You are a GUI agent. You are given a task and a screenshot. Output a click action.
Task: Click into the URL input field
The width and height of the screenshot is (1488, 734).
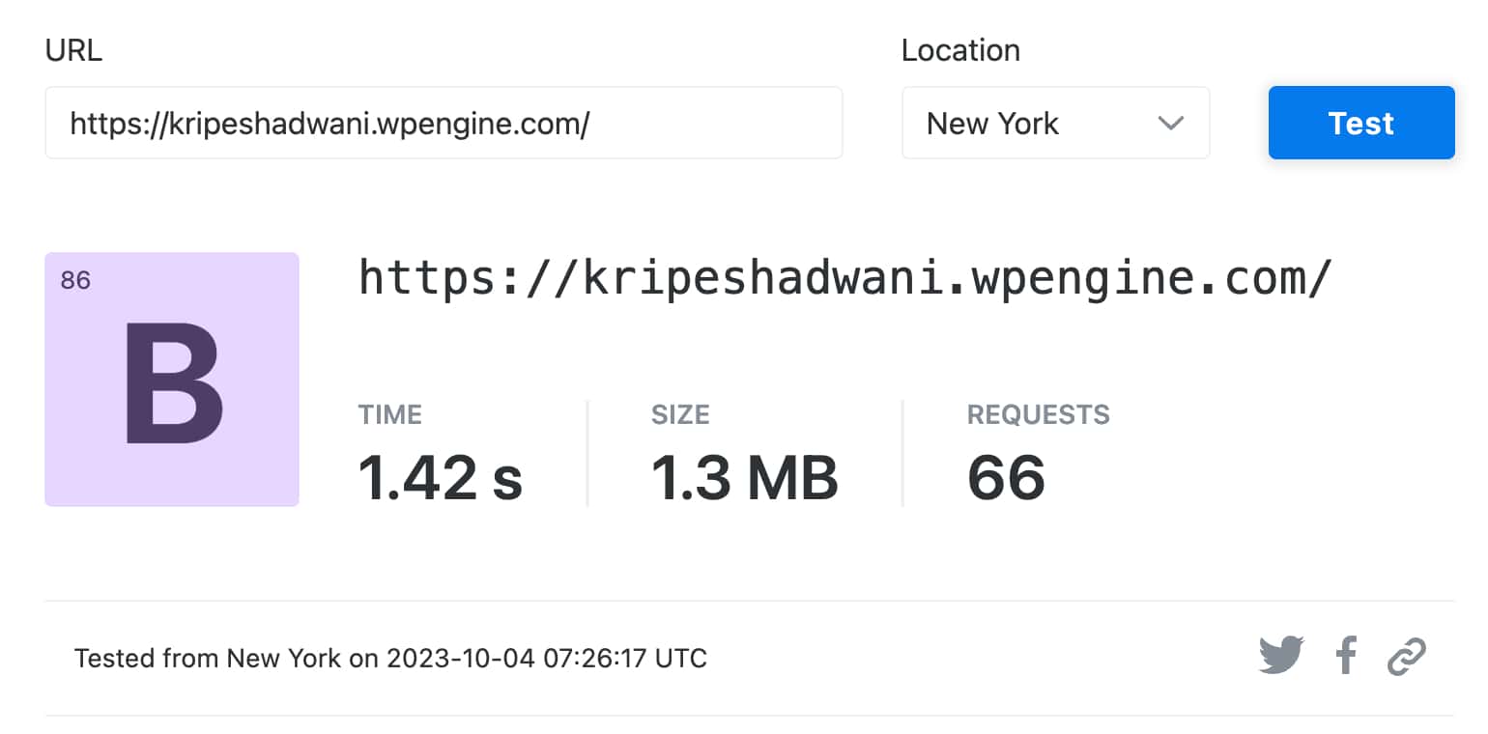pos(443,124)
